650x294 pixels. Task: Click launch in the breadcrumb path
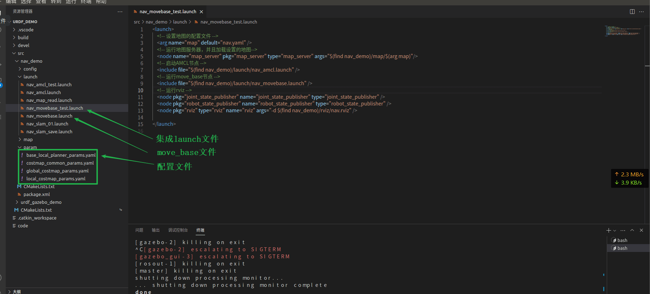tap(180, 22)
